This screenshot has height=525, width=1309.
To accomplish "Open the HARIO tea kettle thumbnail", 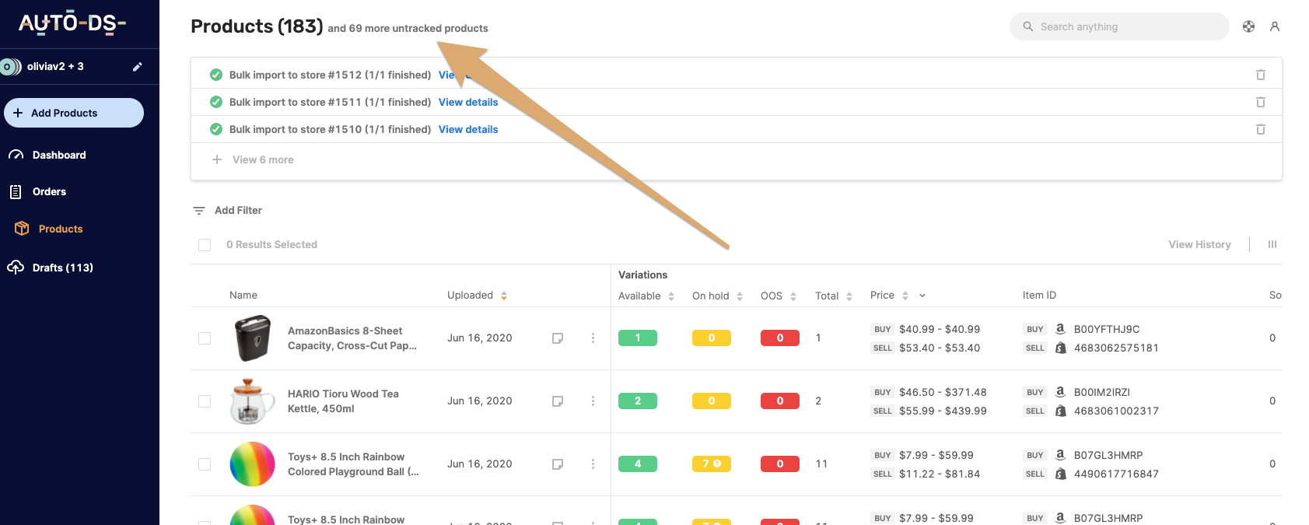I will point(253,401).
